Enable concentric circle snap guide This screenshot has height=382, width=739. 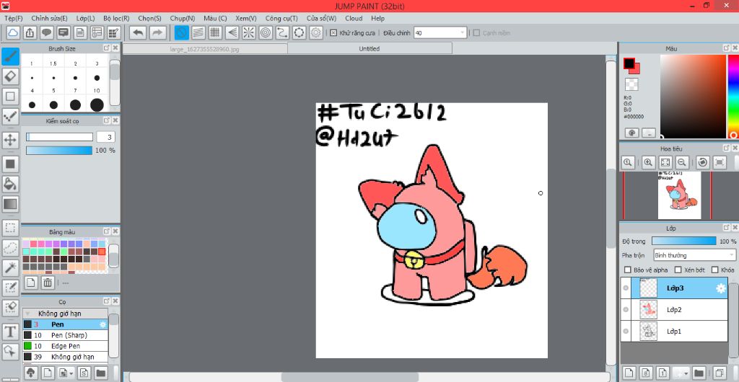click(x=266, y=32)
